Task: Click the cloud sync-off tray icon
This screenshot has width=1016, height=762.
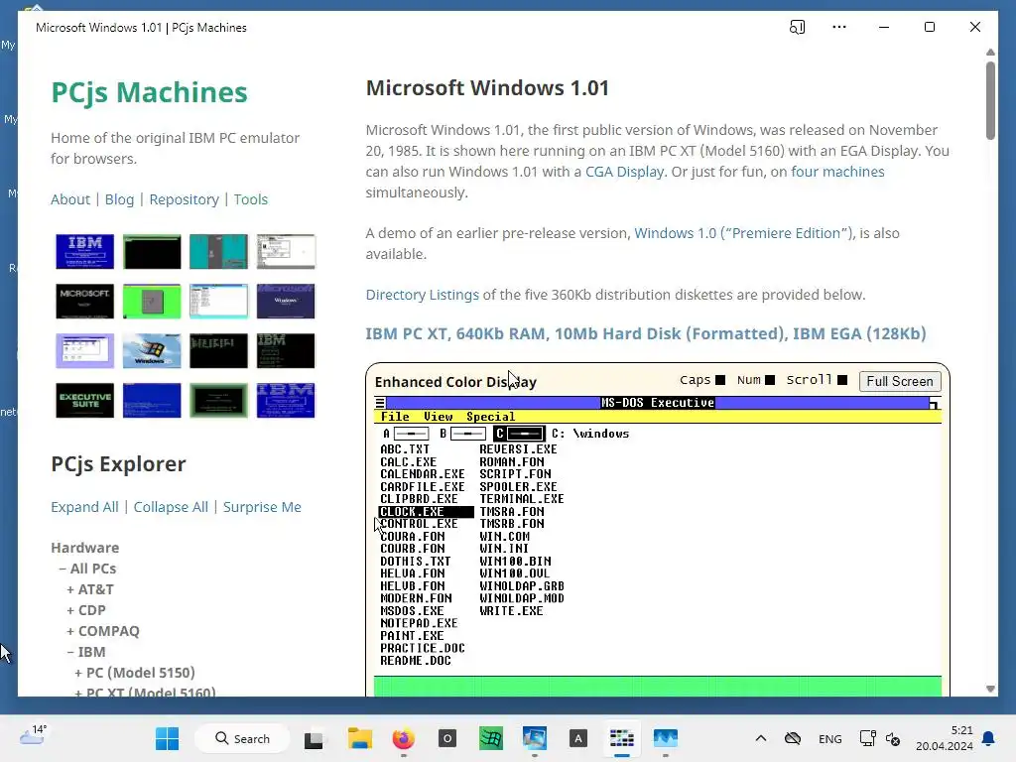Action: click(x=793, y=738)
